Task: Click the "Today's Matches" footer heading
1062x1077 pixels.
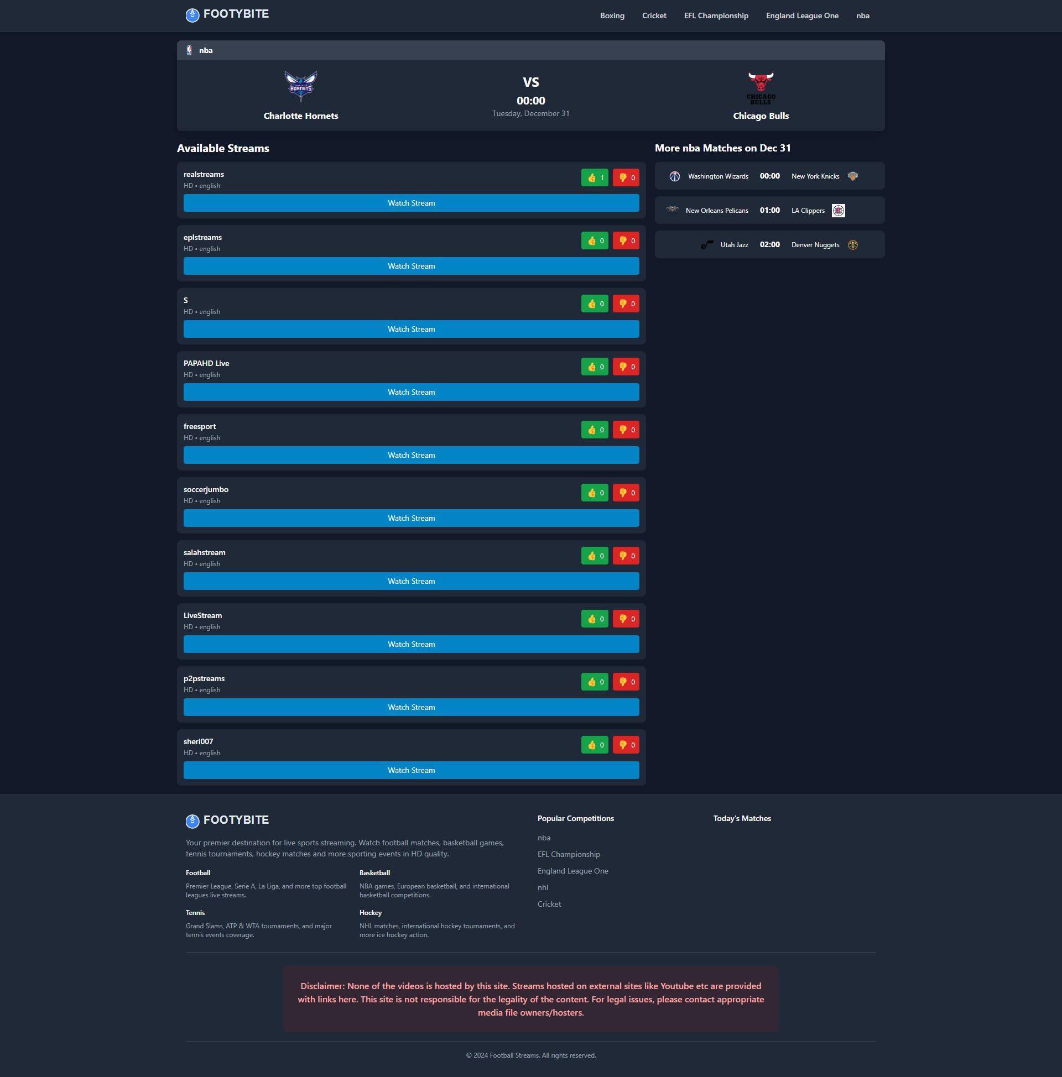Action: [x=742, y=818]
